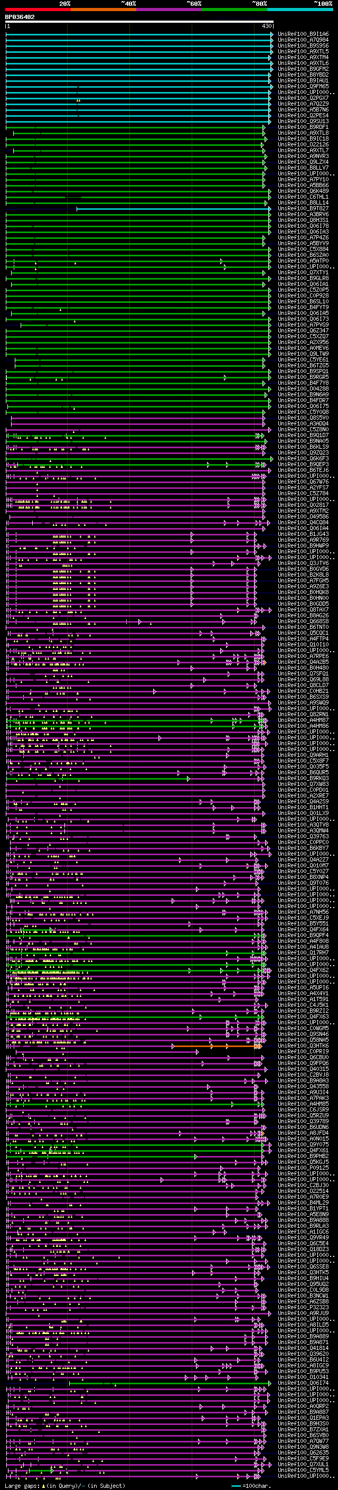The image size is (338, 1490).
Task: Click the 430 query end position label
Action: coord(266,26)
